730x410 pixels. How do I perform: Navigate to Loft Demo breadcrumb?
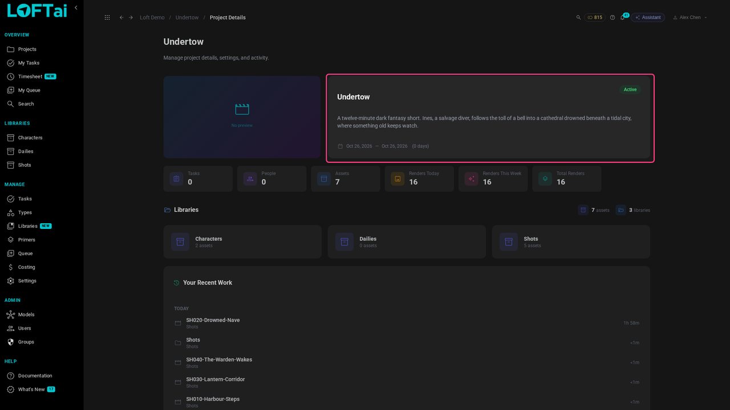click(152, 18)
